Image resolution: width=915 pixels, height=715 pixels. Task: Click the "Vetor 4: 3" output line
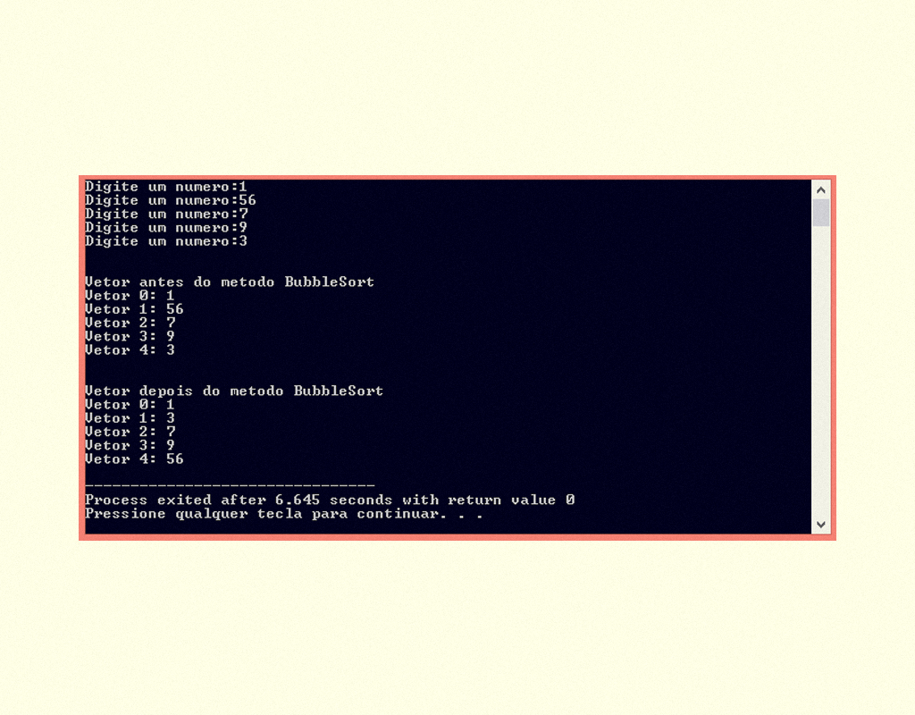click(x=130, y=350)
